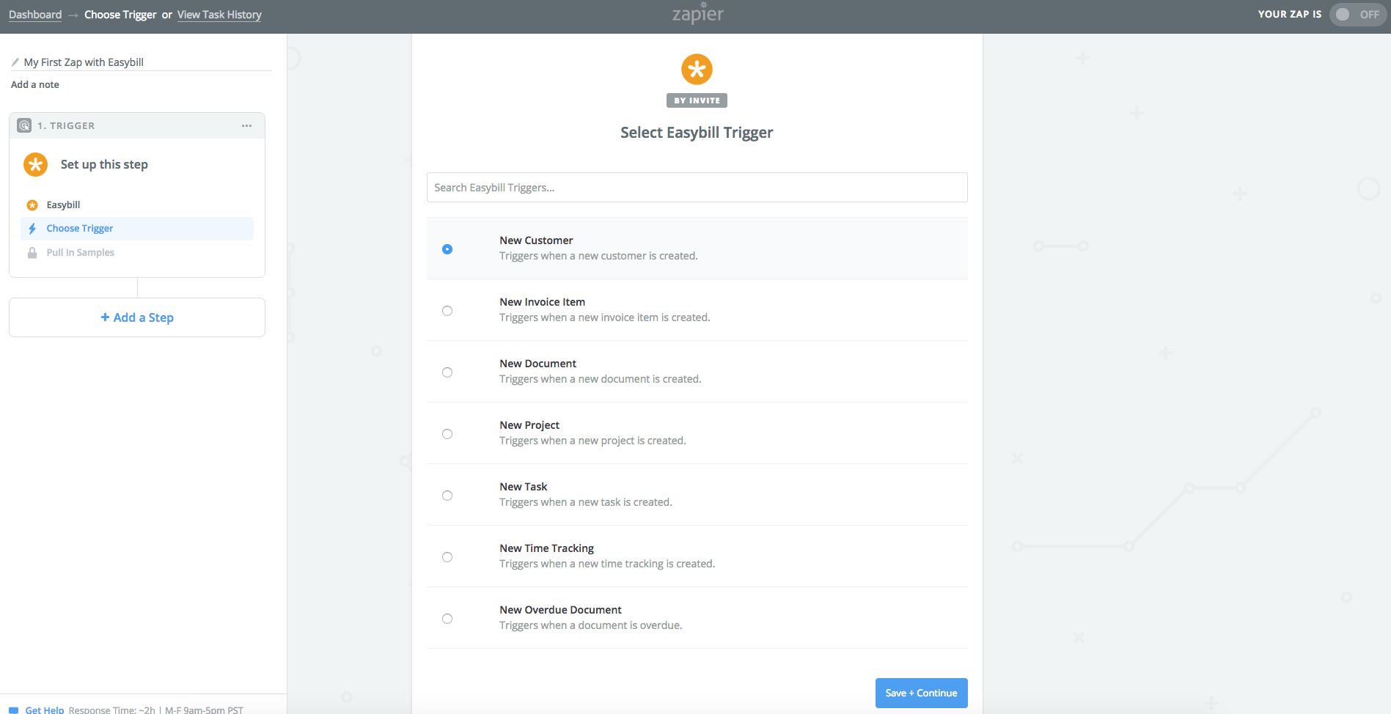
Task: Click the lock icon next to Pull In Samples
Action: point(32,253)
